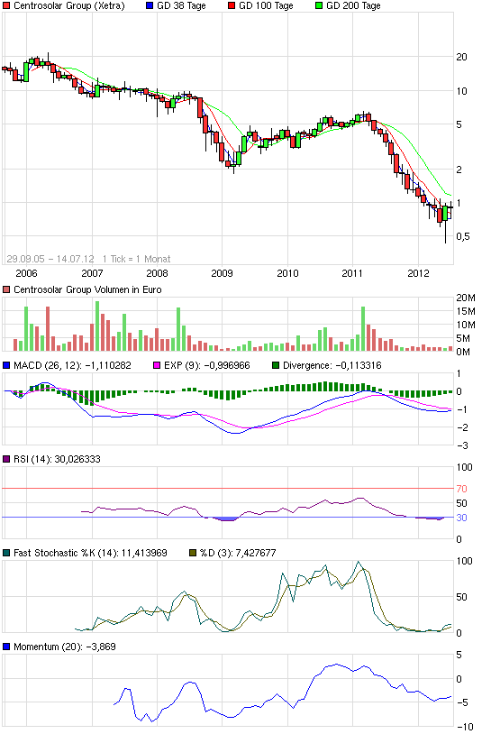Click the magenta EXP (9) swatch

pyautogui.click(x=157, y=365)
